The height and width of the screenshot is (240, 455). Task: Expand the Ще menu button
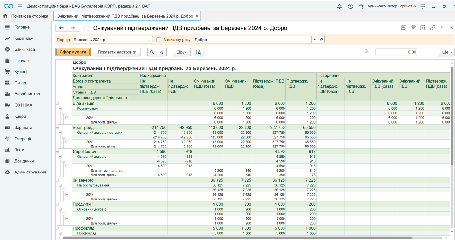pos(446,52)
